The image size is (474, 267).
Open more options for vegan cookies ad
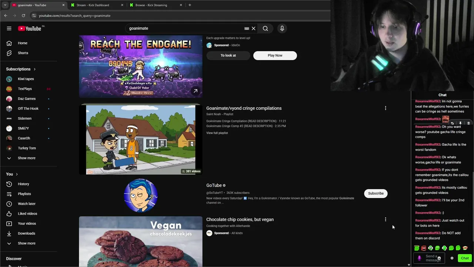coord(385,220)
